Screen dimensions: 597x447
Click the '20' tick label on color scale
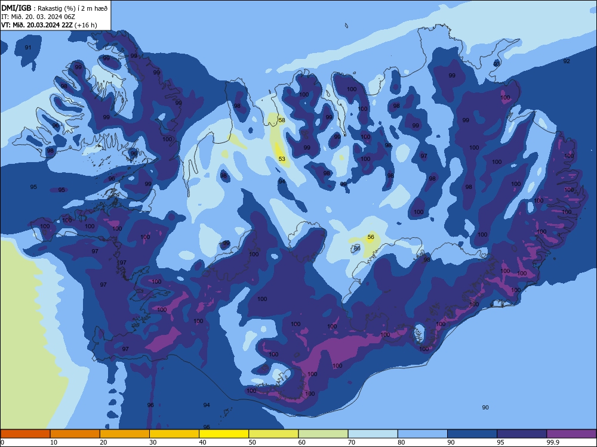tap(103, 442)
